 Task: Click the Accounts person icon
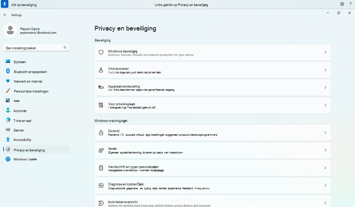(8, 110)
